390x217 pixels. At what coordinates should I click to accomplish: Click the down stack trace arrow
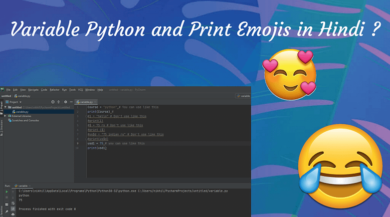point(13,198)
